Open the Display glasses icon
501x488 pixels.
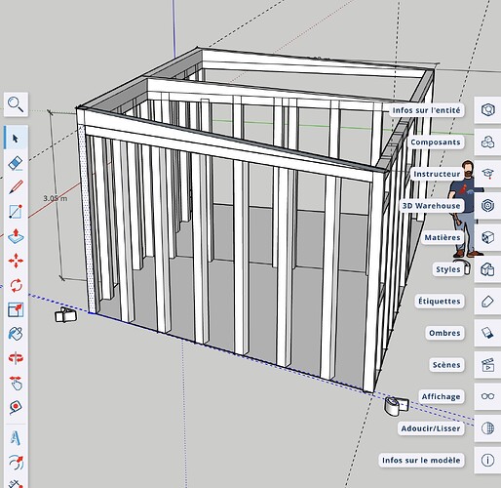[487, 396]
